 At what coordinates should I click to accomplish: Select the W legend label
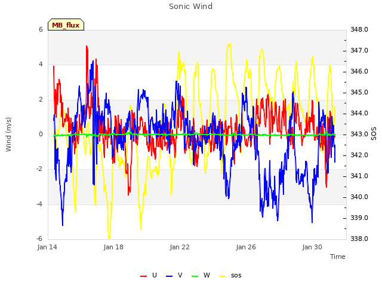coord(207,275)
